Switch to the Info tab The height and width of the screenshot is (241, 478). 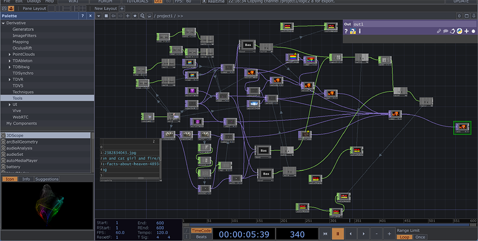point(26,179)
